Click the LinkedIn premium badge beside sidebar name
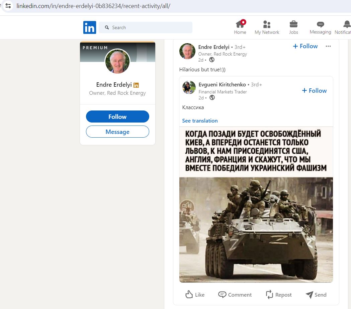The width and height of the screenshot is (351, 309). coord(136,85)
